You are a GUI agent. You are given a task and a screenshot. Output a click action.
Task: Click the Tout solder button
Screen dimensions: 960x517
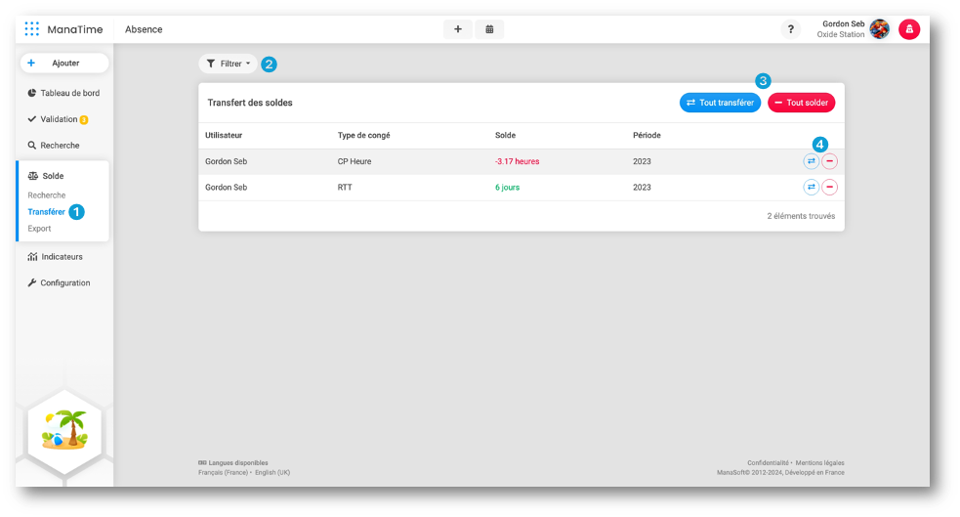coord(802,102)
